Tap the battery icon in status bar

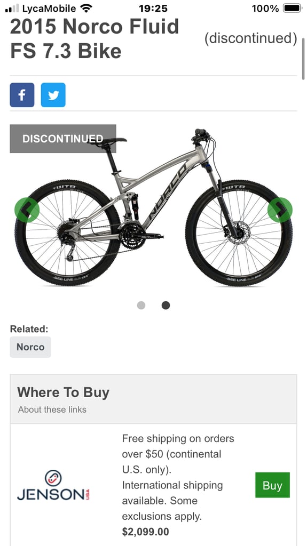[x=292, y=8]
